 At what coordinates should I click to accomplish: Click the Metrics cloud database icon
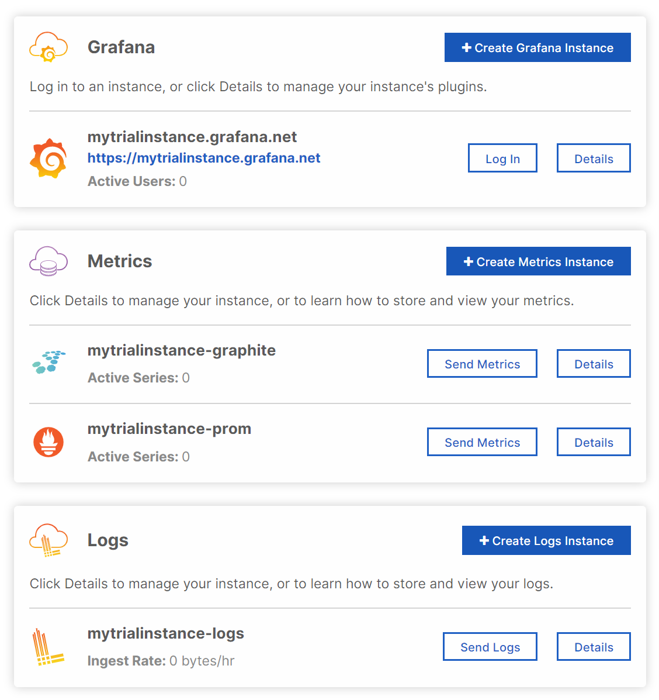click(x=48, y=261)
